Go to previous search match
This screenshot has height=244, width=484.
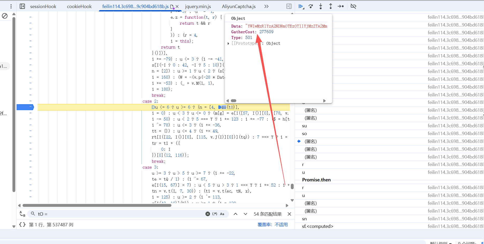236,214
